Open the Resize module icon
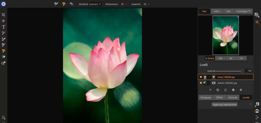261x123 pixels. point(257,105)
